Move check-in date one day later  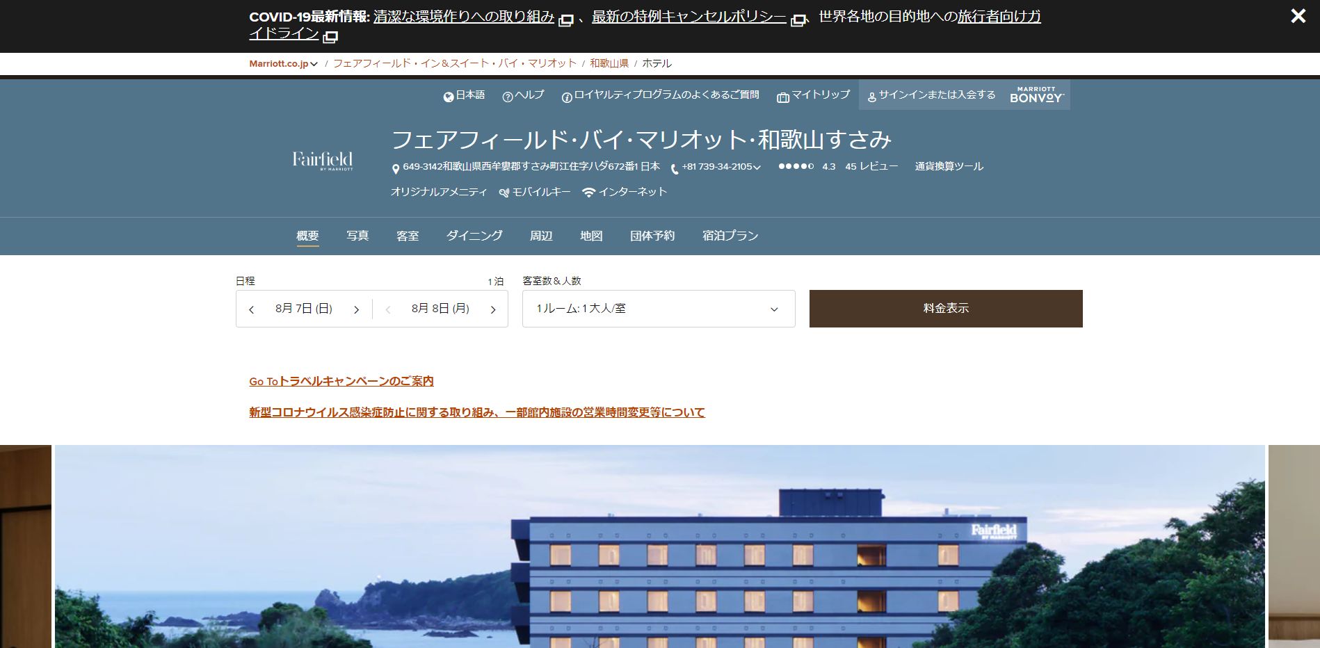pos(356,309)
